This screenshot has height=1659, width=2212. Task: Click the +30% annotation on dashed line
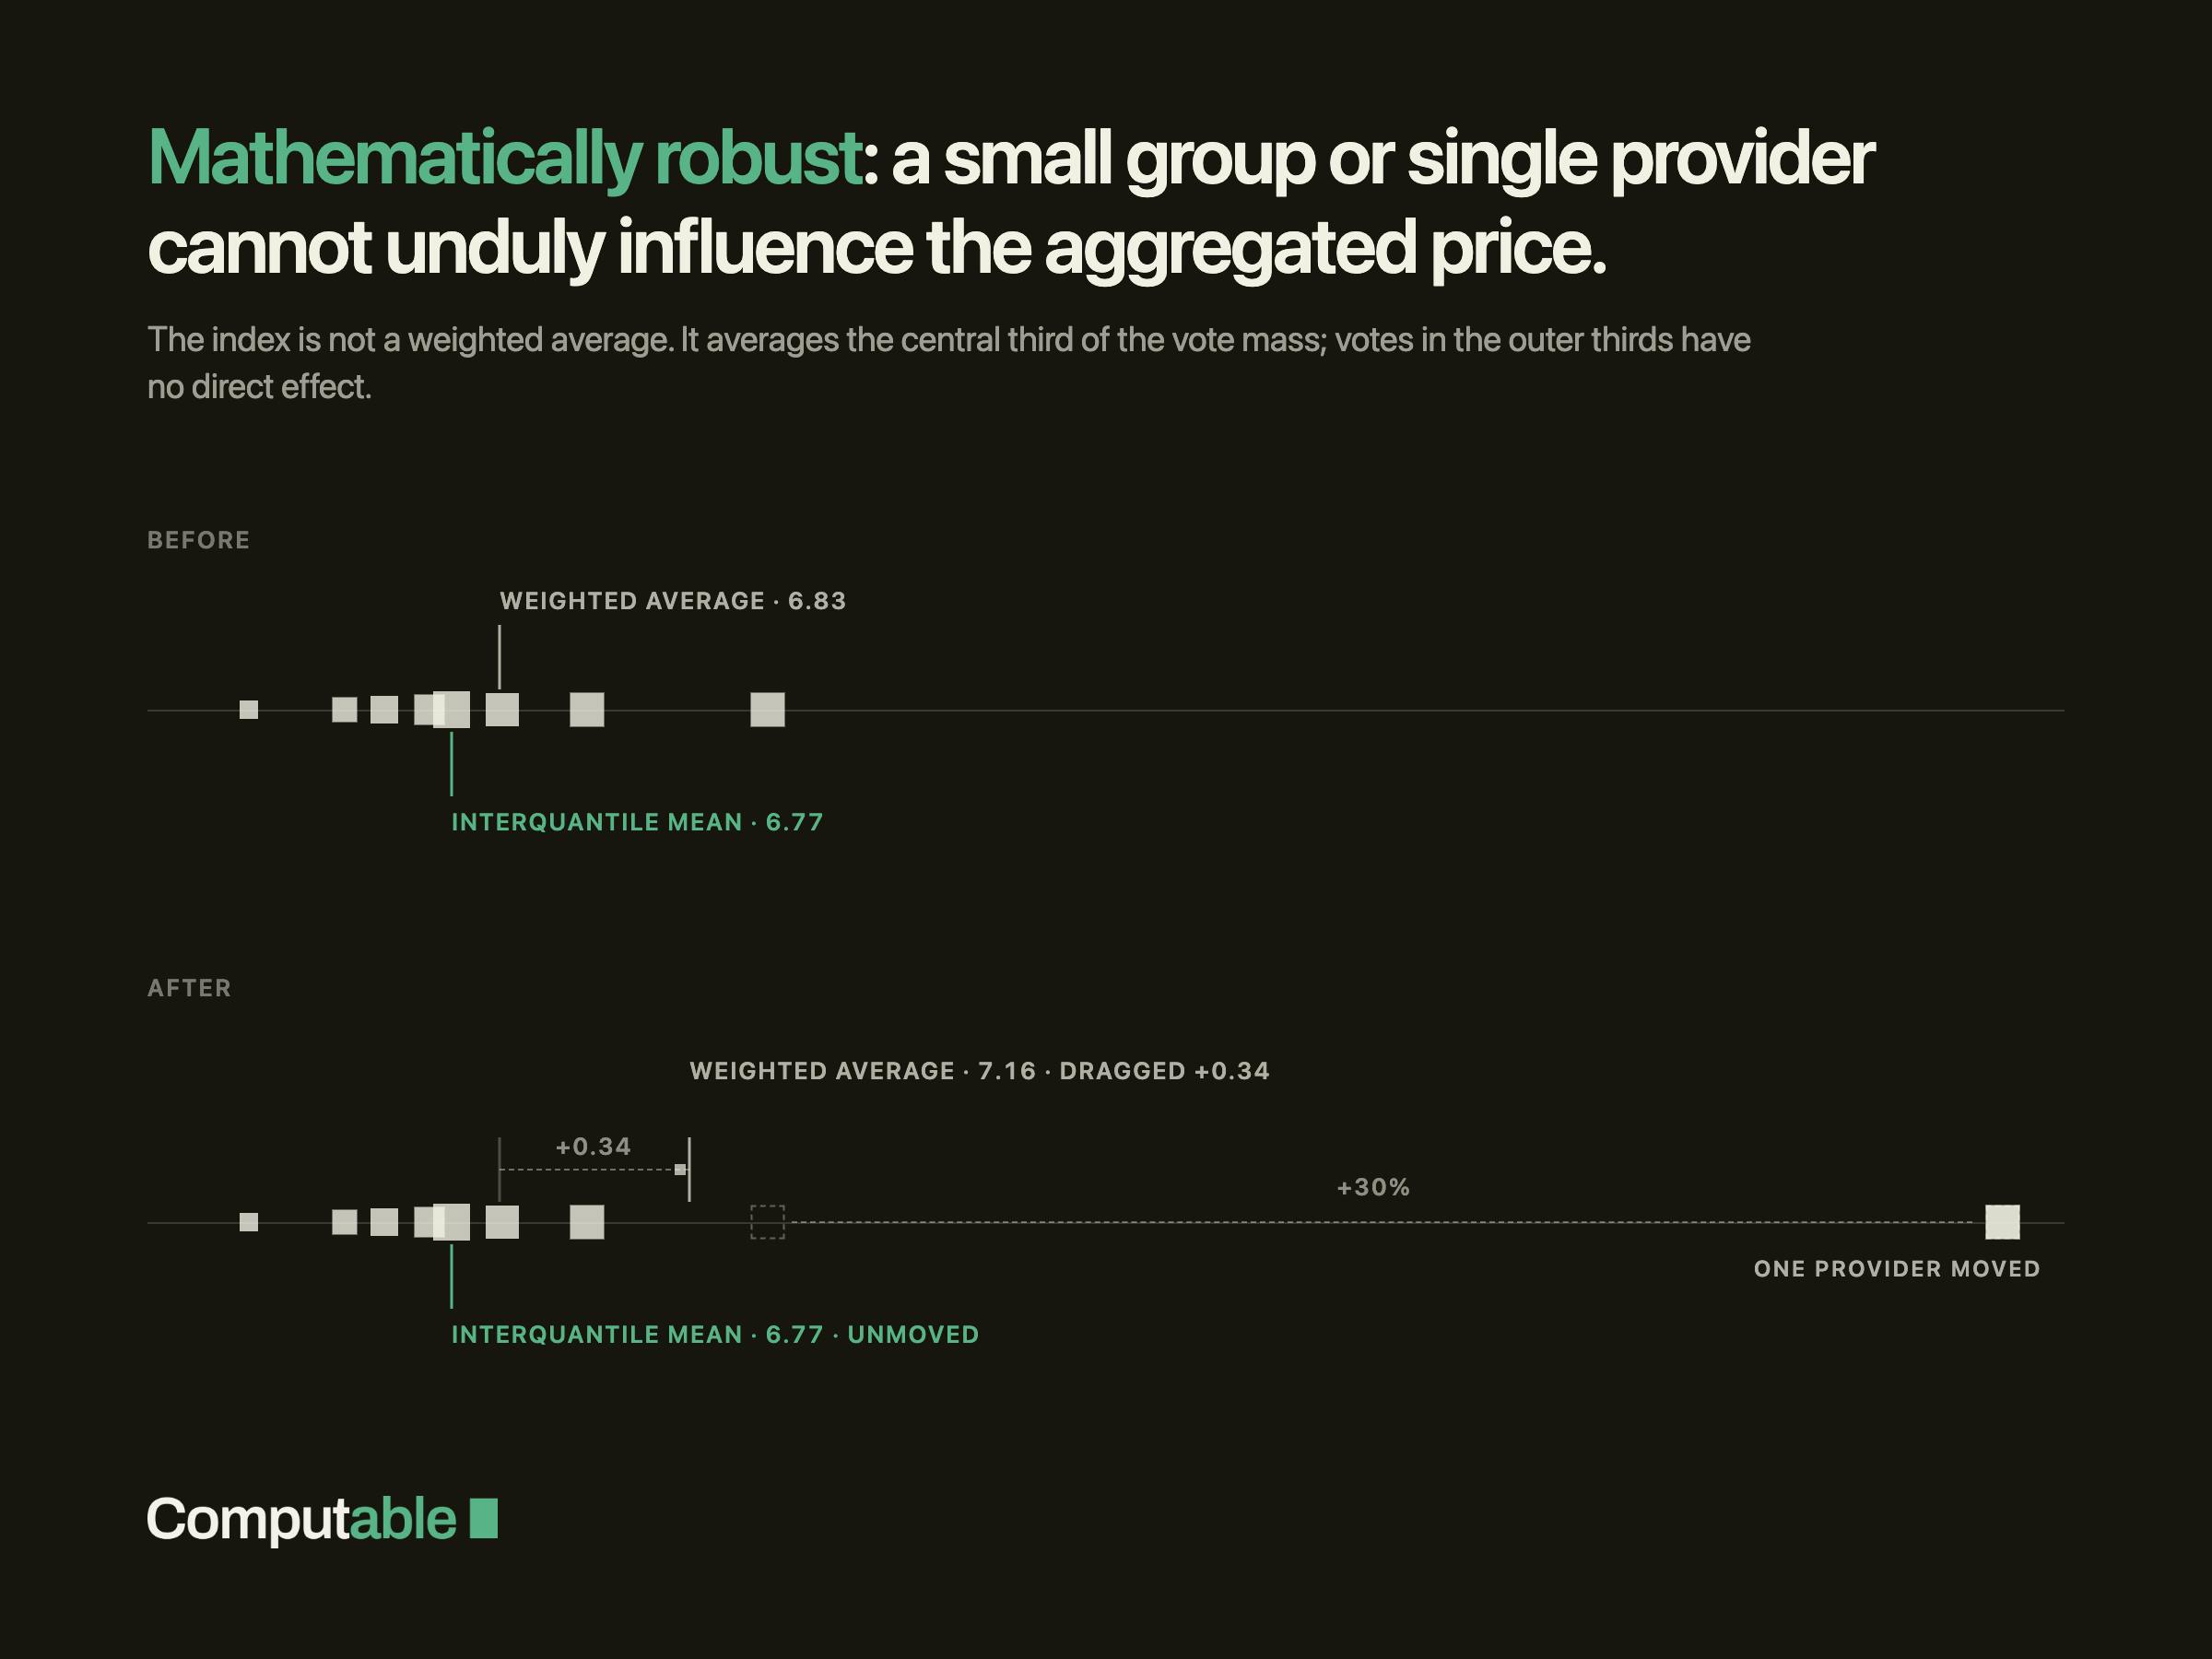[x=1373, y=1187]
